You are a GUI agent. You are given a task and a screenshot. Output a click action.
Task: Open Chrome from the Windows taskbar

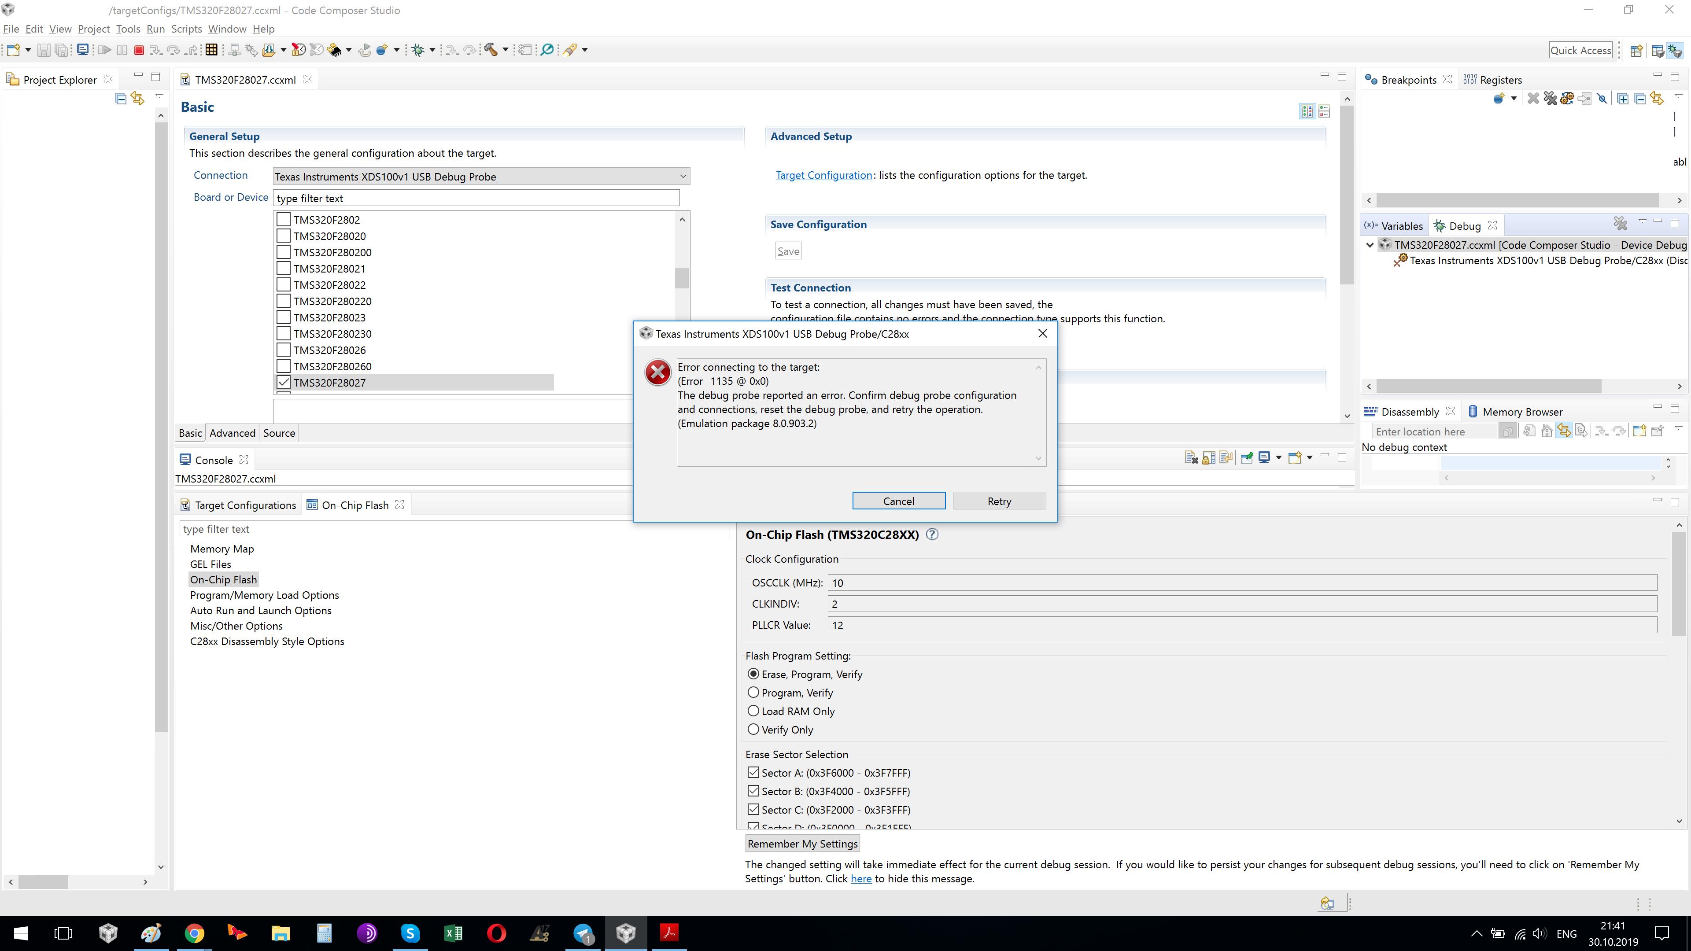tap(194, 933)
